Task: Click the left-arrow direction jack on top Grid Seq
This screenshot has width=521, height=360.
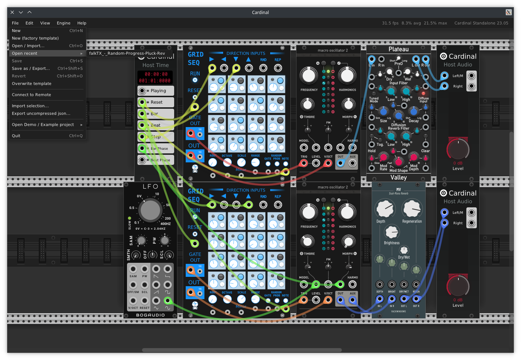Action: point(224,68)
